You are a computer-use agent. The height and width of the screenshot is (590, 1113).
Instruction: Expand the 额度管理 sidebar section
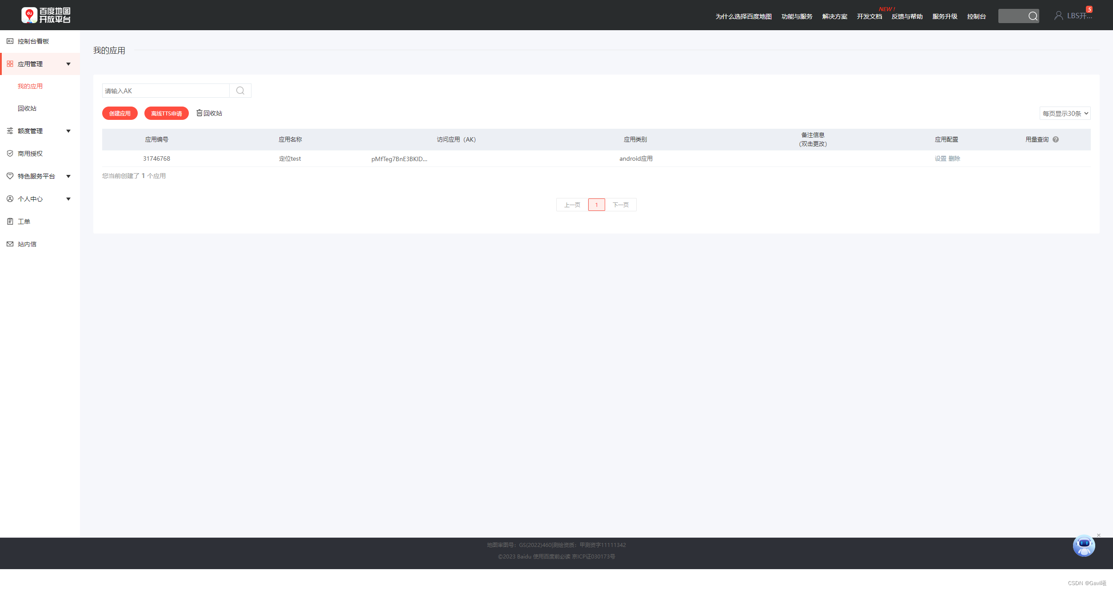pyautogui.click(x=68, y=131)
